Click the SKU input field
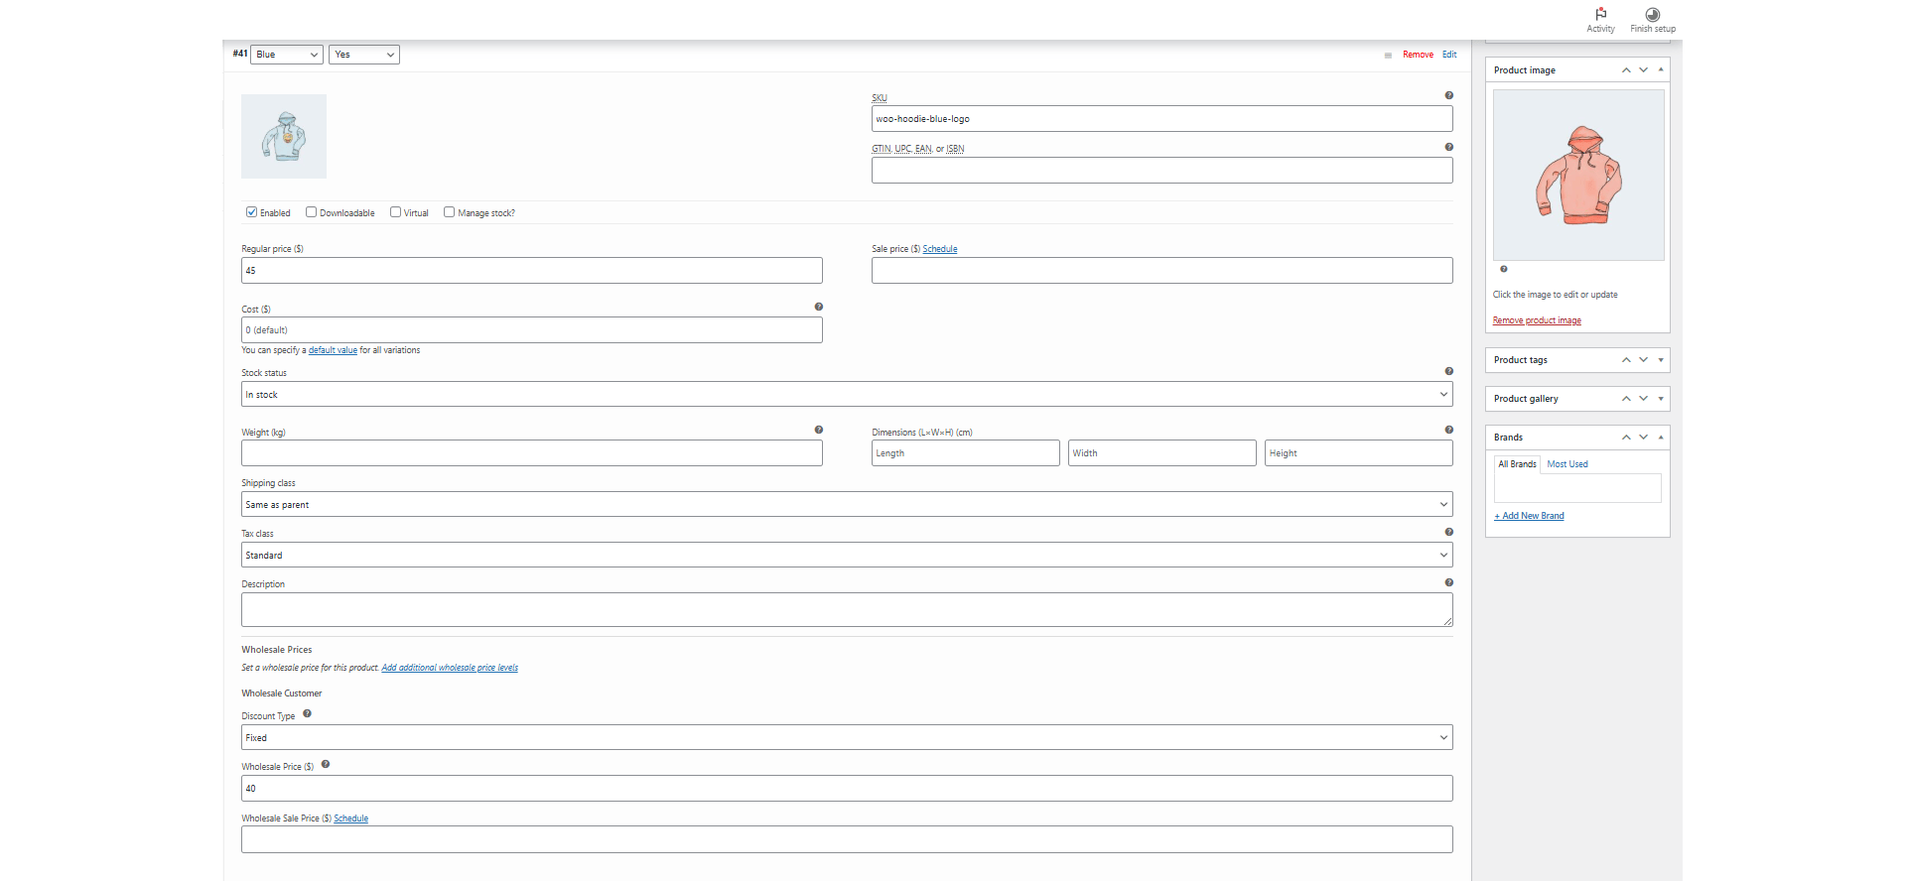 pyautogui.click(x=1162, y=119)
